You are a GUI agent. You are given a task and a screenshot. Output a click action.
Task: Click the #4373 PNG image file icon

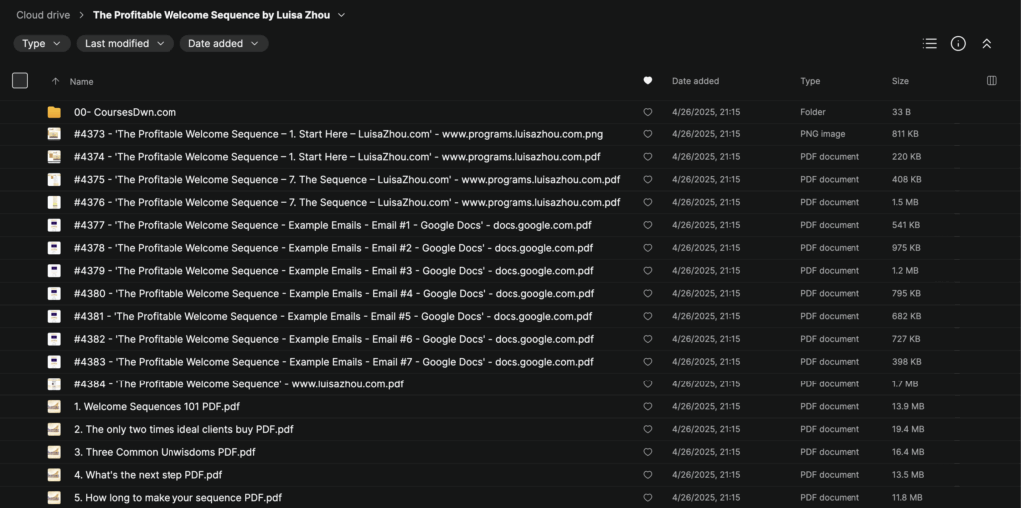(x=54, y=134)
